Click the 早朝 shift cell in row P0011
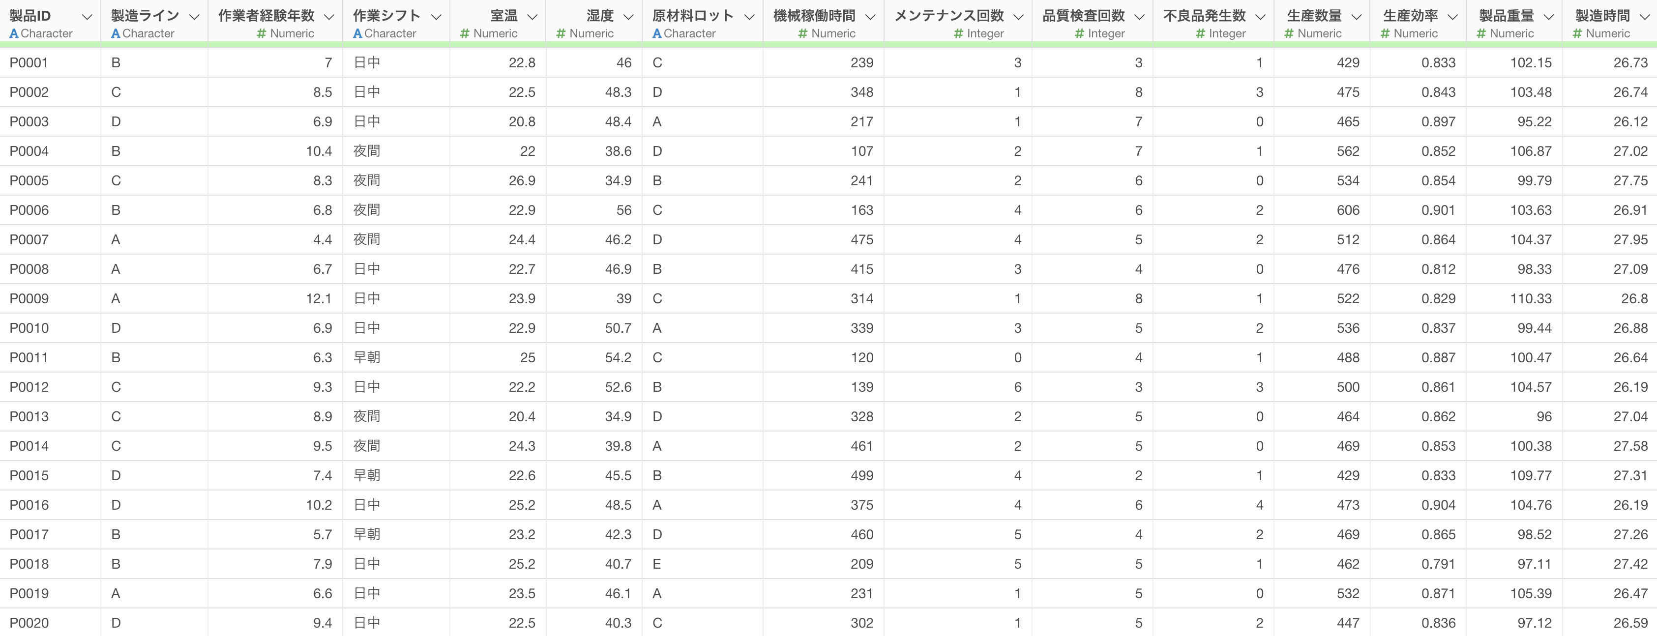The height and width of the screenshot is (636, 1657). [396, 357]
